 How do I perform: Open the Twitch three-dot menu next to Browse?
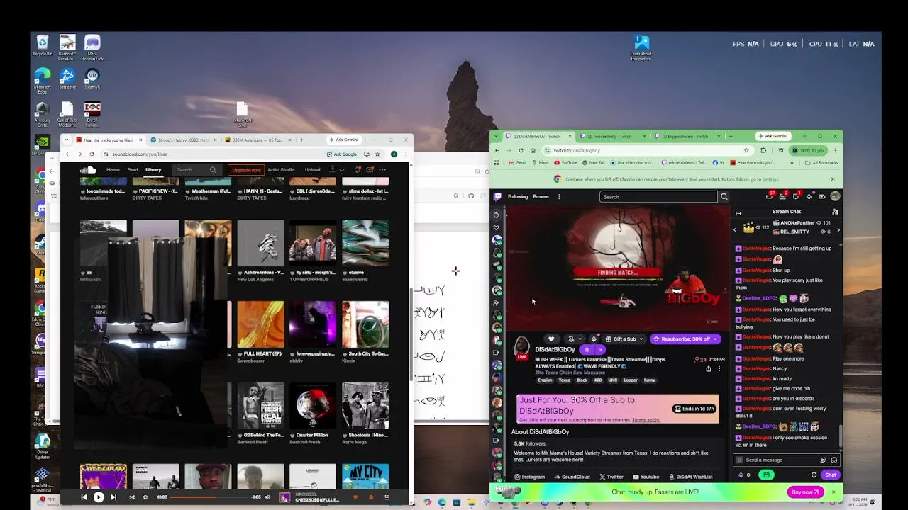559,197
